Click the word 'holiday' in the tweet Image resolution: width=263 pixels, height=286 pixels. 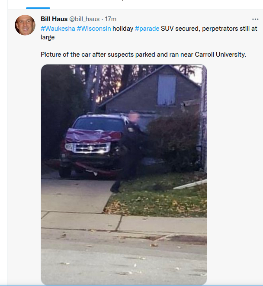tap(123, 29)
